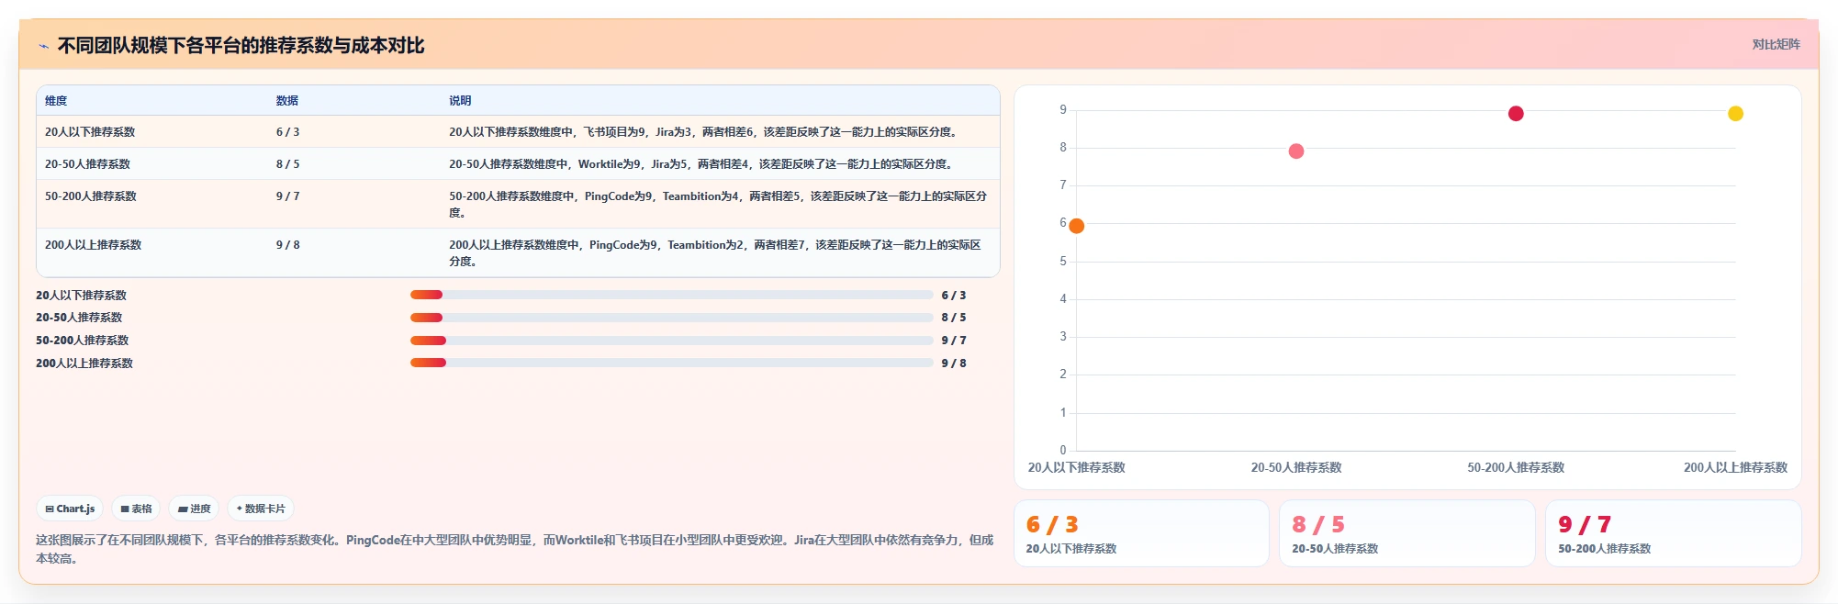Click the y-axis tick label 9
Screen dimensions: 1838x604
tap(1063, 110)
